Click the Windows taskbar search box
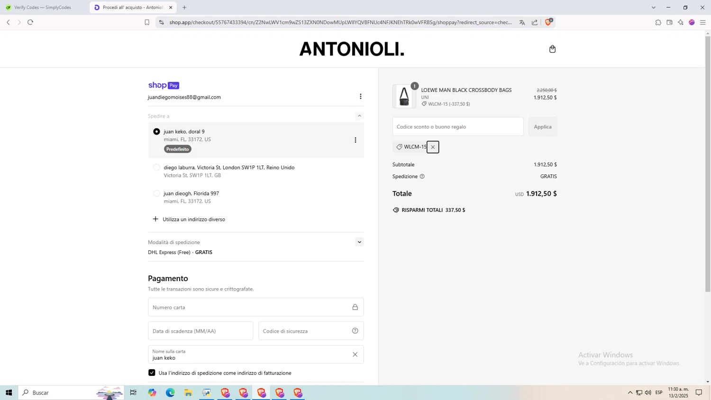711x400 pixels. point(71,392)
